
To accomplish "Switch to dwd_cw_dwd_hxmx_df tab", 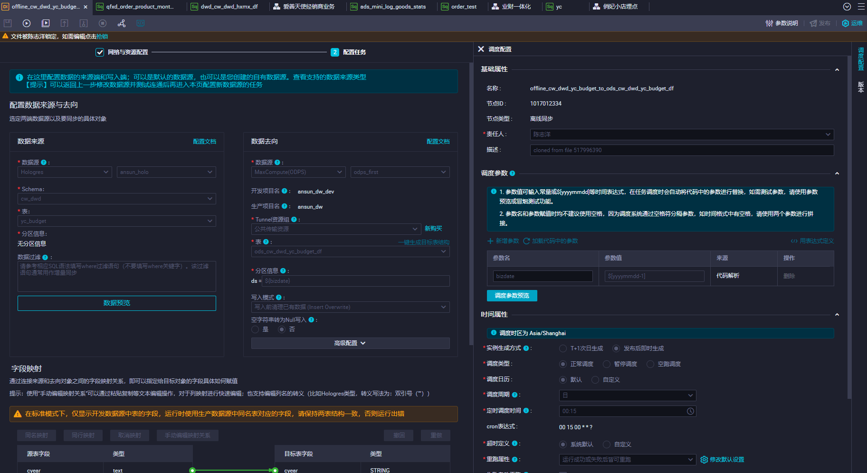I will 229,7.
